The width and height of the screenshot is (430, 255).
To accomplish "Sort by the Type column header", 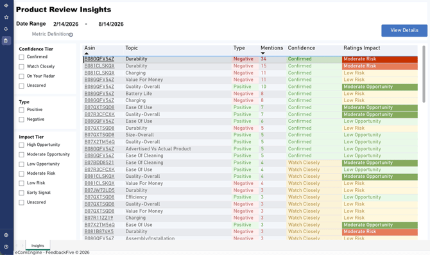I will (x=239, y=48).
